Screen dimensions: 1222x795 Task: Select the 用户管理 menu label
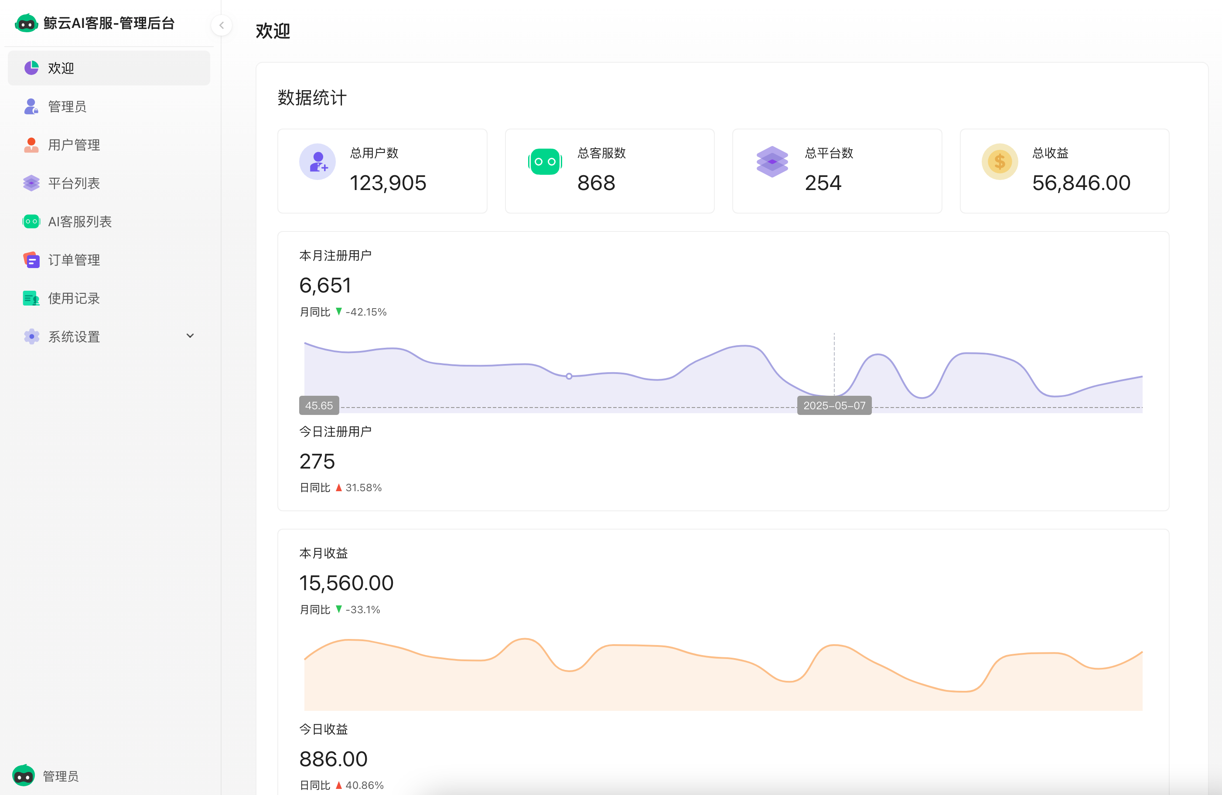[74, 145]
